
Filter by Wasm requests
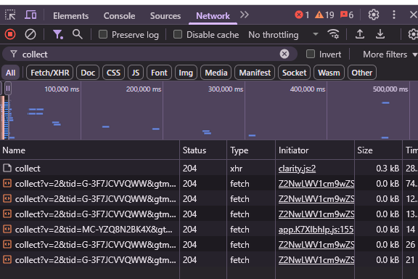click(329, 73)
